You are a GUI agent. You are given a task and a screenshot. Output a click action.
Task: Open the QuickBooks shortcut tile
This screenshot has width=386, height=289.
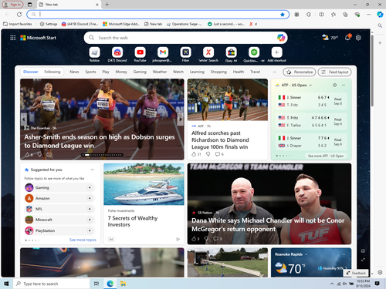[x=254, y=52]
